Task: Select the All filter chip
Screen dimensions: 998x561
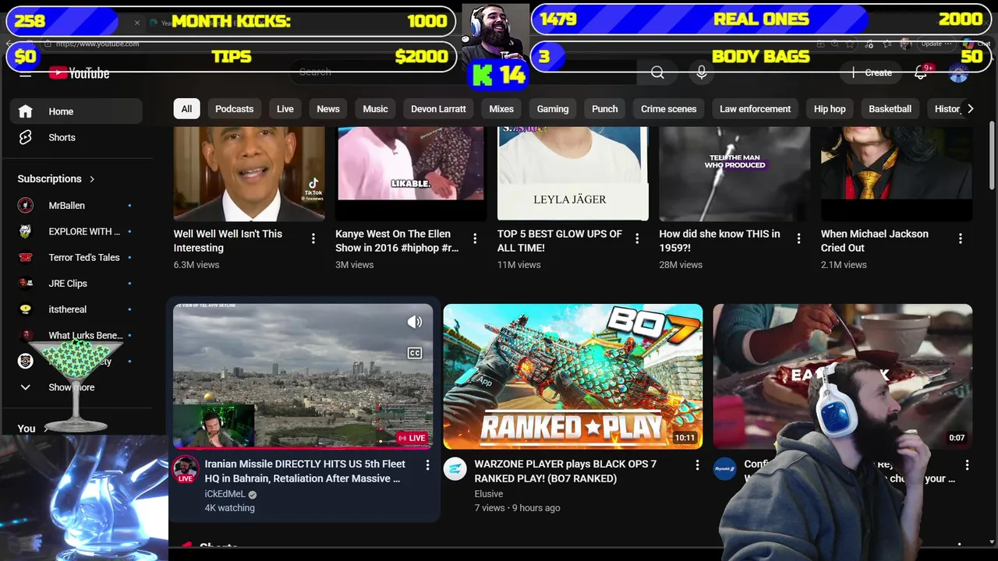Action: click(186, 109)
